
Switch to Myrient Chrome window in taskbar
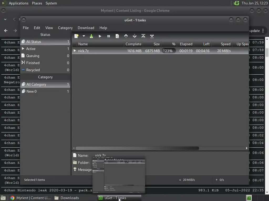pos(30,198)
